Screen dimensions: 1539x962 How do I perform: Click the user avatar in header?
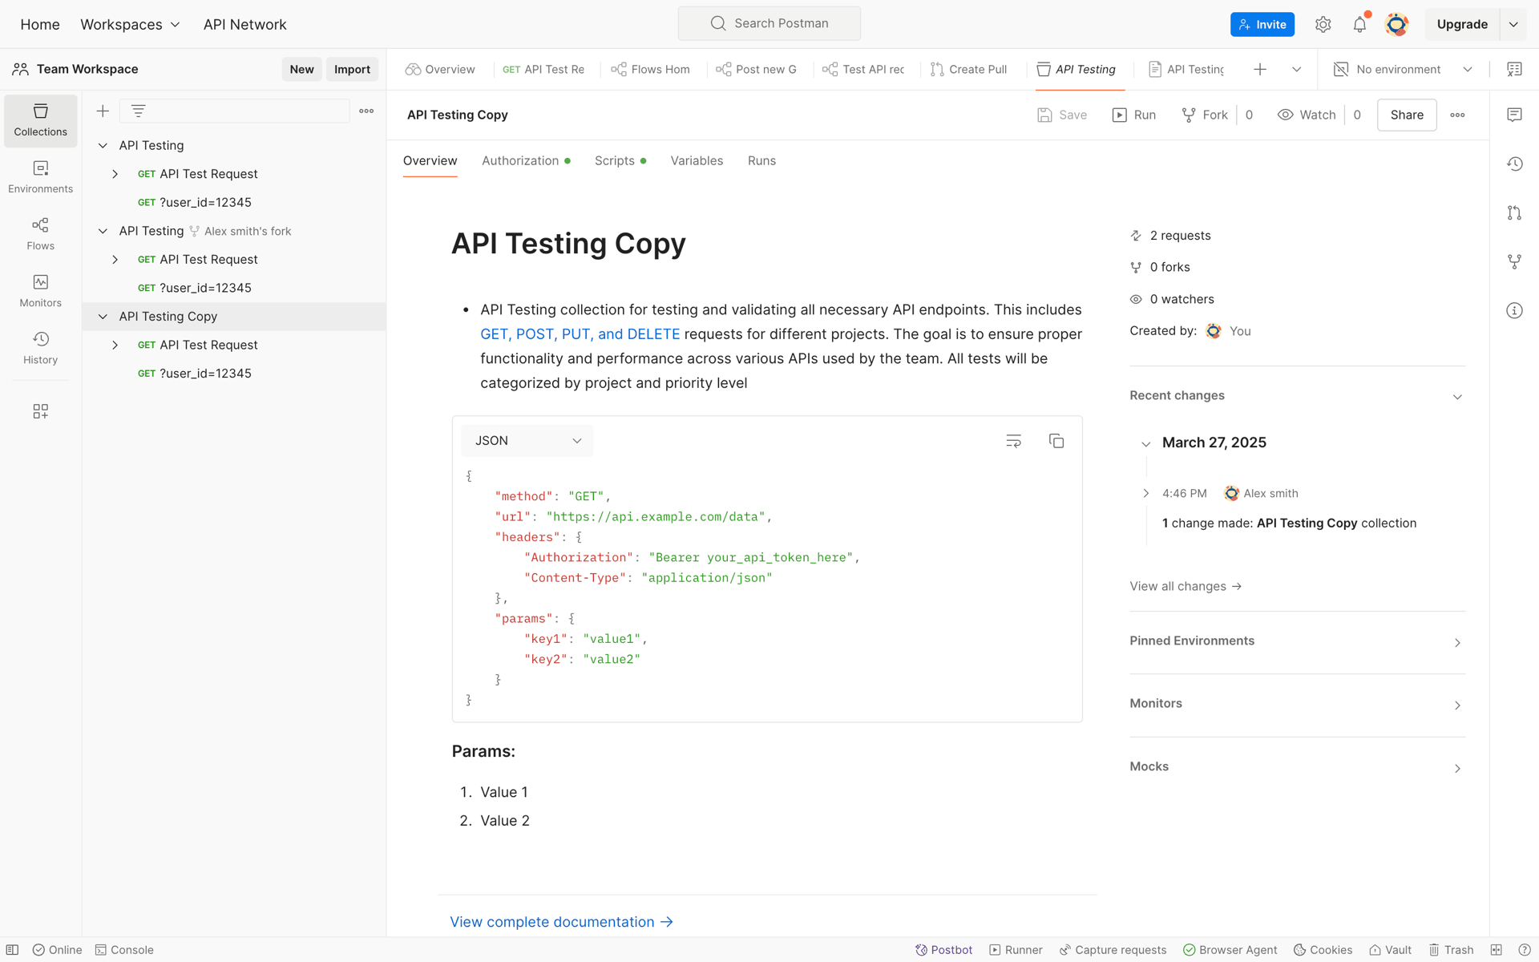pos(1396,25)
